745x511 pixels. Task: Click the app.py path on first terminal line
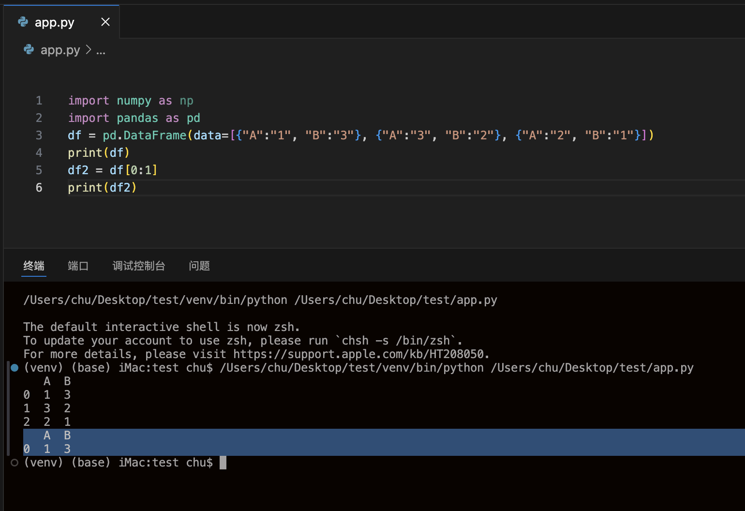tap(396, 300)
